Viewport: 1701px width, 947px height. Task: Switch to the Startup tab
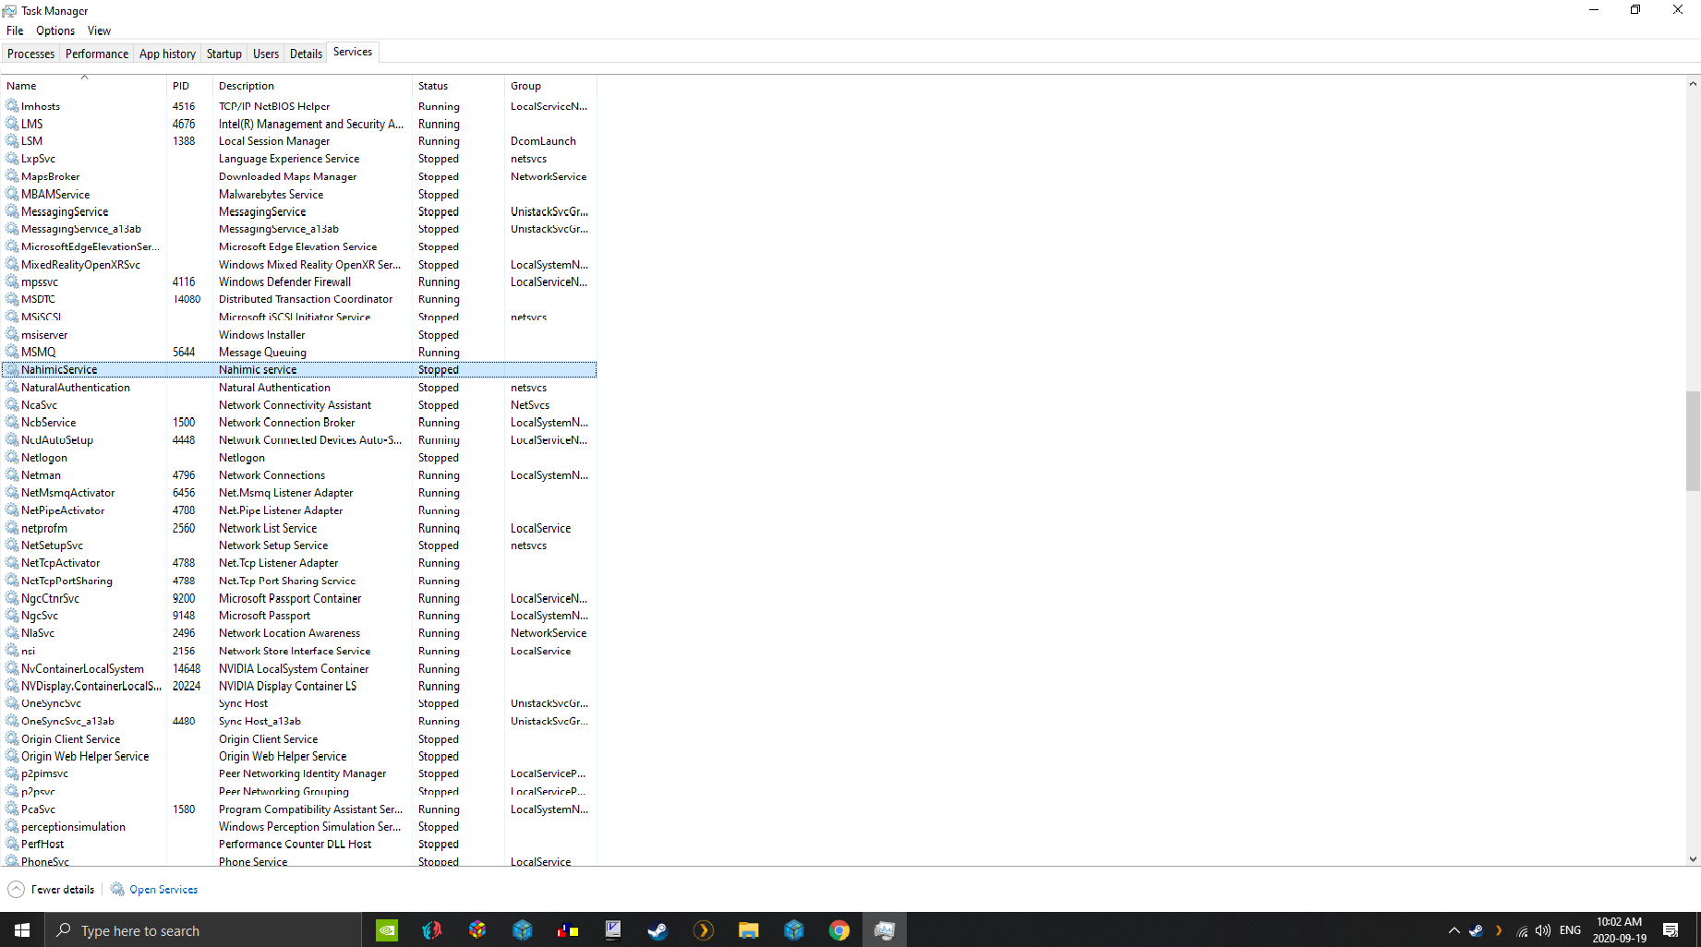click(x=224, y=54)
